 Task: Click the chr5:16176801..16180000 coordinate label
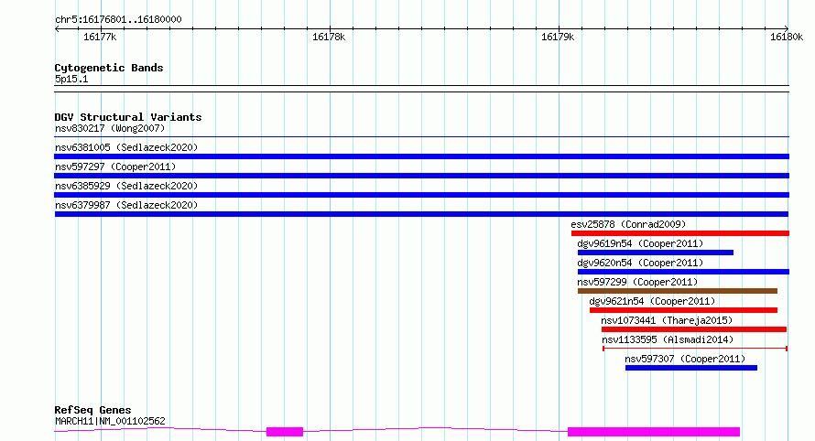pos(118,20)
